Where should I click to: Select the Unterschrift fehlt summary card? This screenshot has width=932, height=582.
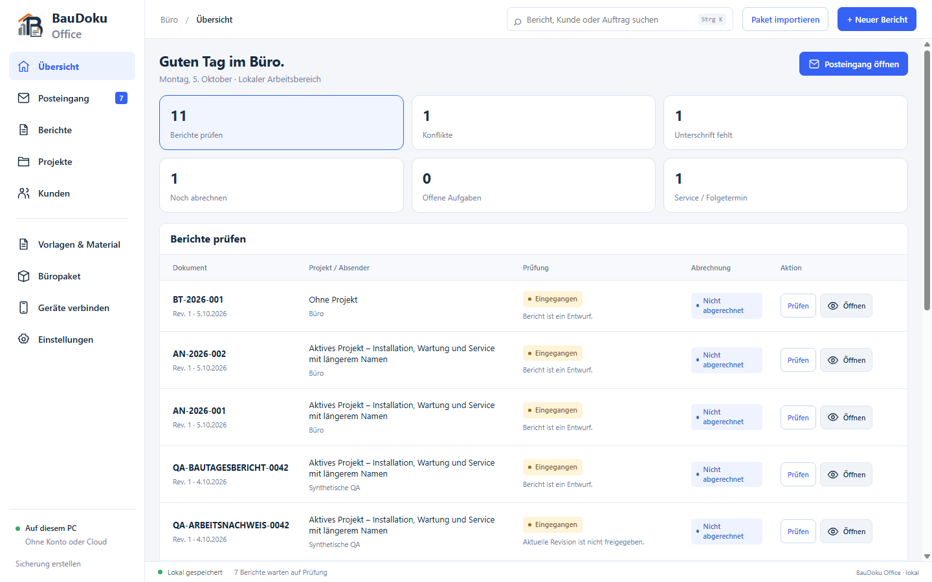click(x=786, y=123)
